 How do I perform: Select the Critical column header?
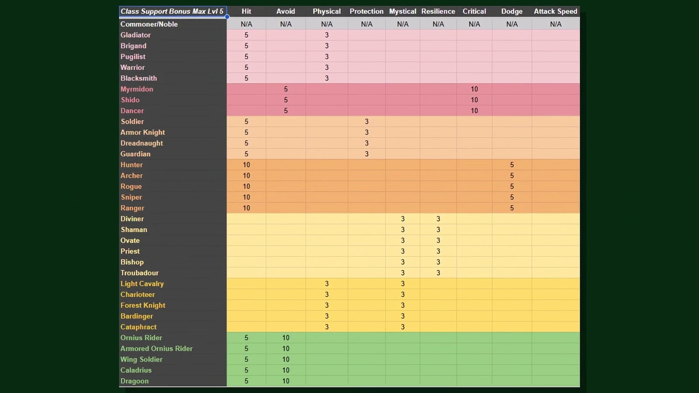[474, 11]
